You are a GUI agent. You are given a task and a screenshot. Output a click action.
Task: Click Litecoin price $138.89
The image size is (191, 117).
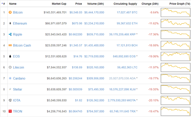tap(77, 67)
